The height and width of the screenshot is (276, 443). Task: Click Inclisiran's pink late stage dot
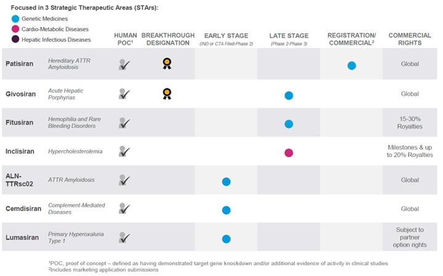point(289,152)
